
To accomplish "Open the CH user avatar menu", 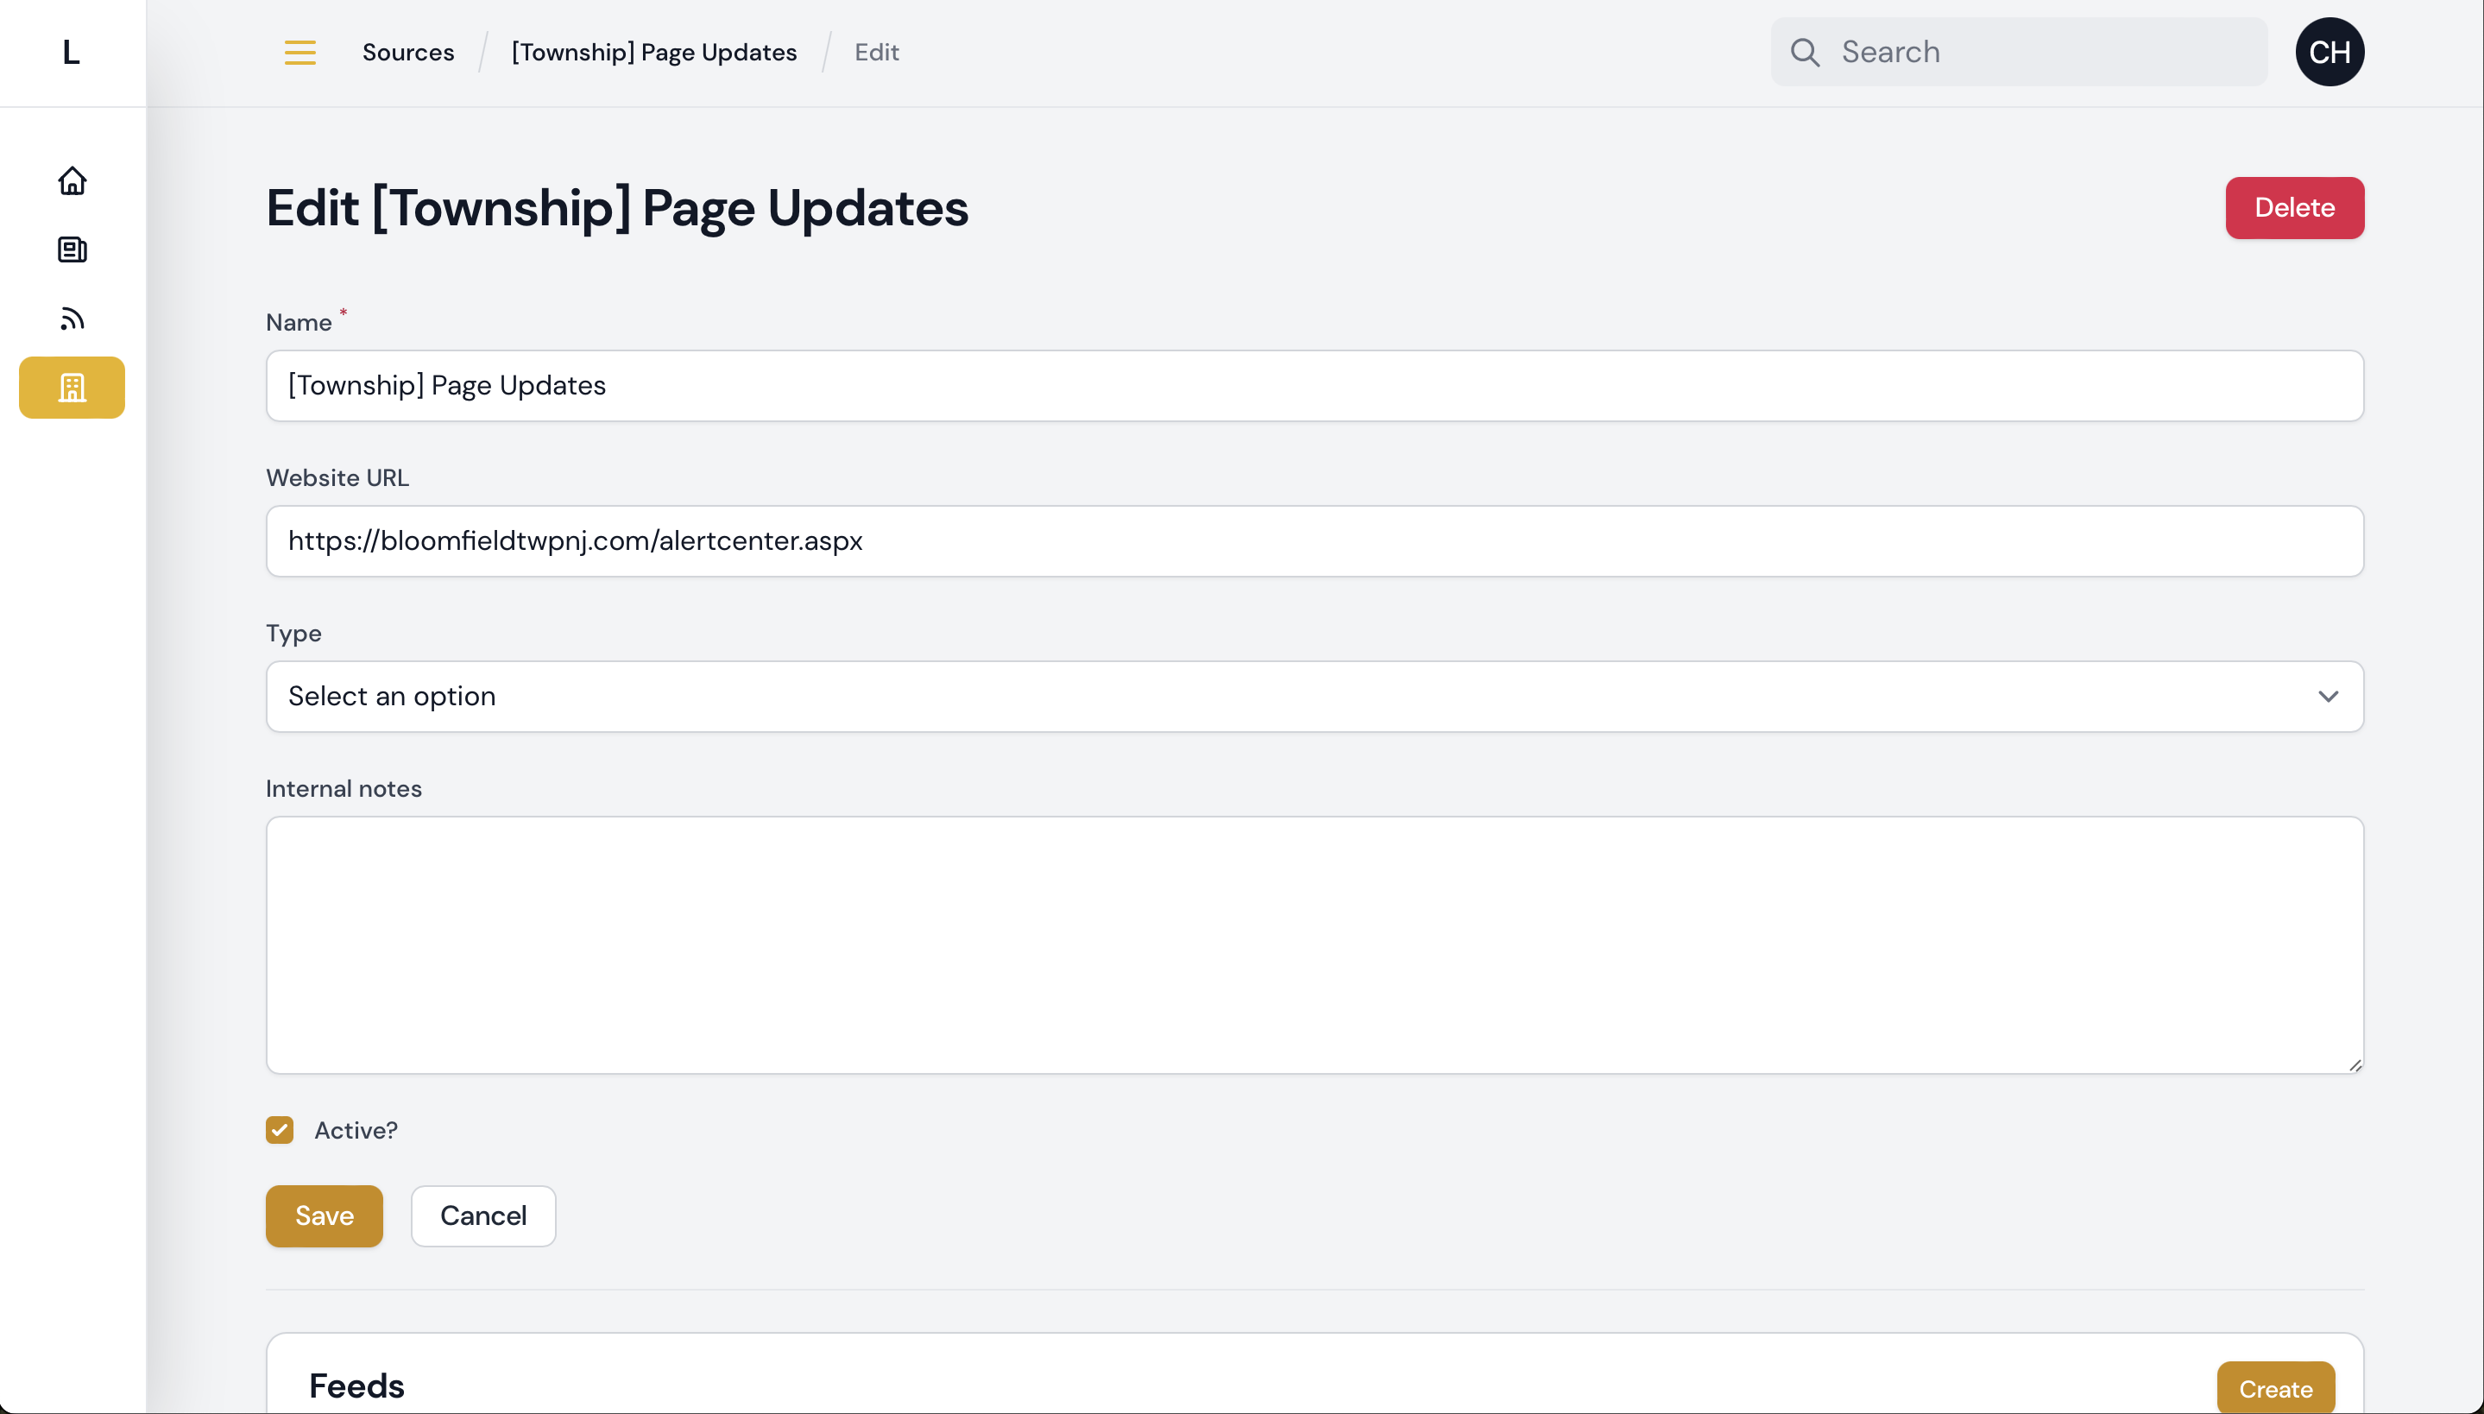I will (2329, 53).
